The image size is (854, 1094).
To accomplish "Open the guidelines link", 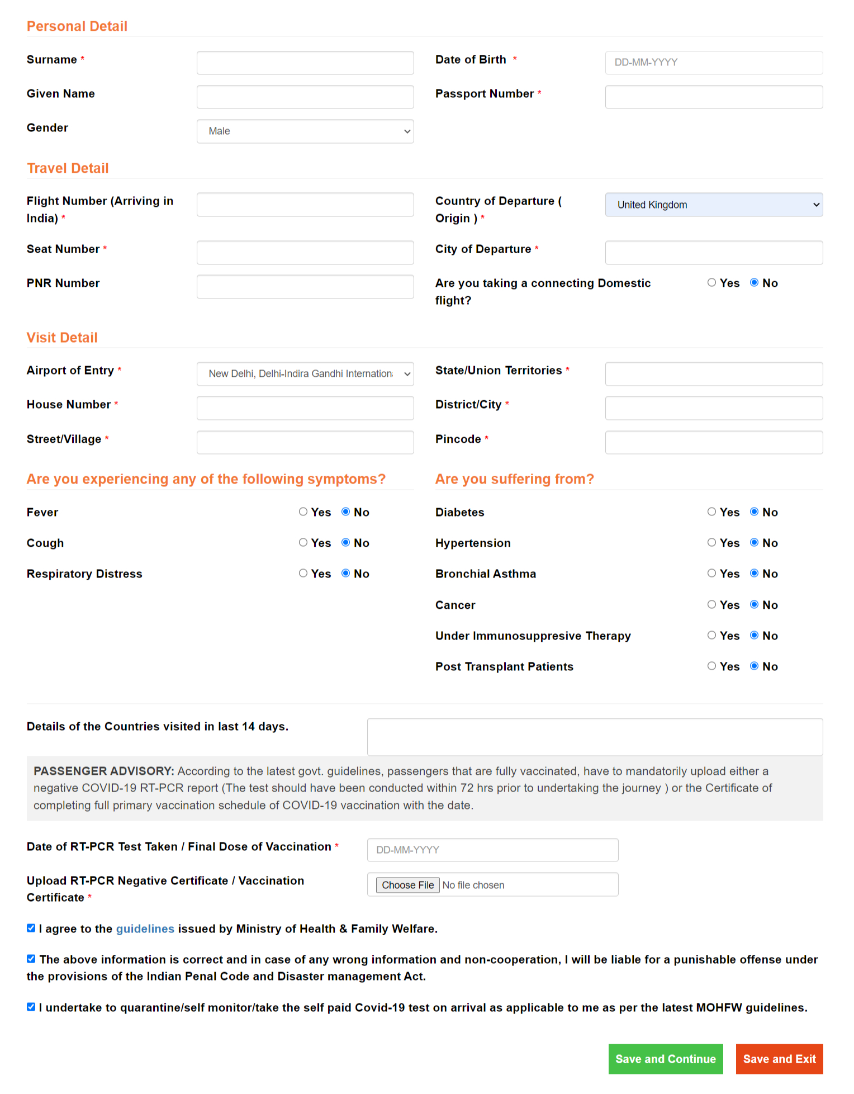I will click(145, 929).
